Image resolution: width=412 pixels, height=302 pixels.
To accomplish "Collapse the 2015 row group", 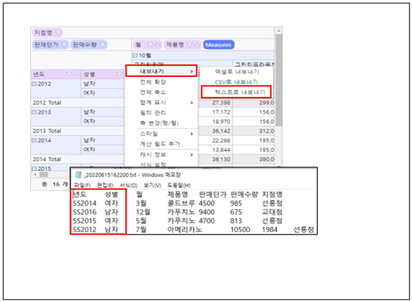I will pos(34,169).
